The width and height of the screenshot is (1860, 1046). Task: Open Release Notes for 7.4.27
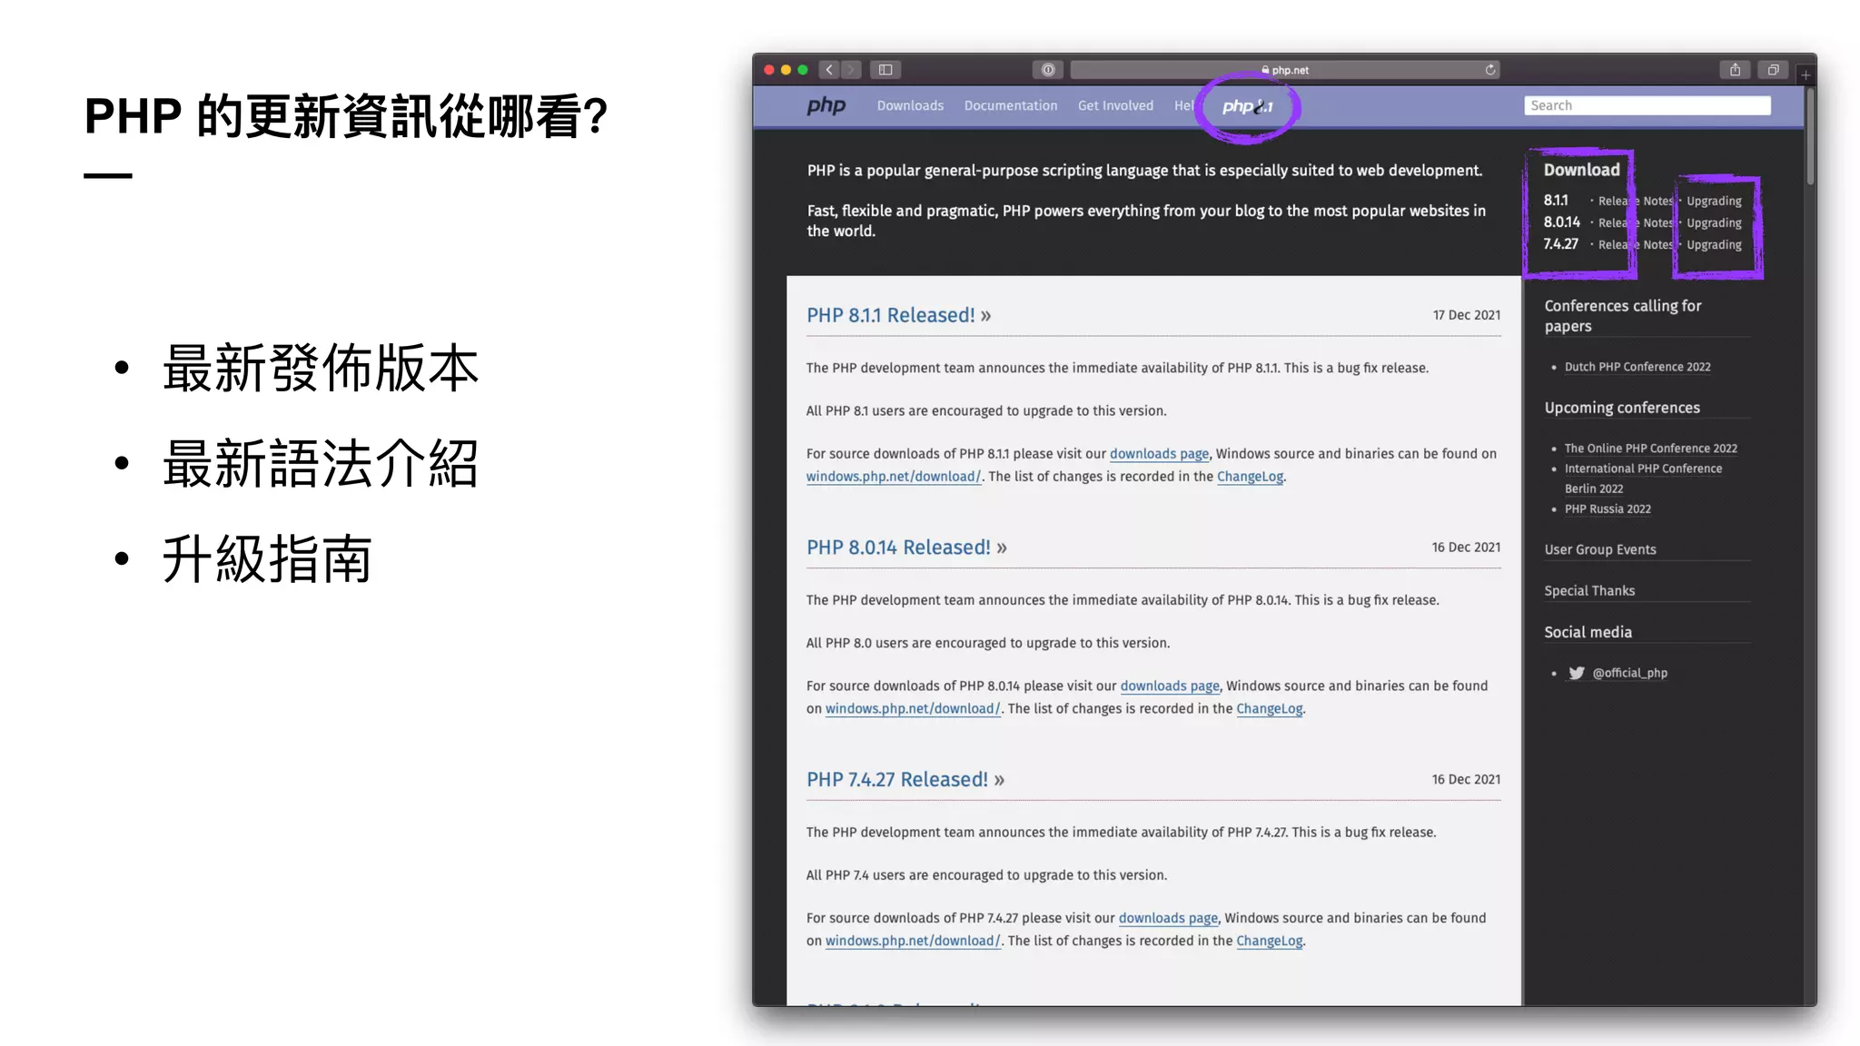[x=1635, y=245]
